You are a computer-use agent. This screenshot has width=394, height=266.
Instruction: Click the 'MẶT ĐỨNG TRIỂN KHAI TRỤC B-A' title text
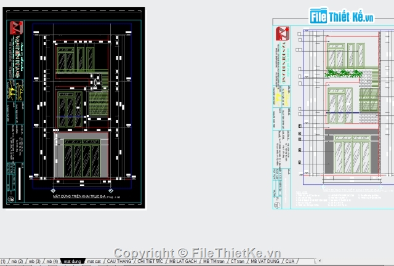(79, 196)
